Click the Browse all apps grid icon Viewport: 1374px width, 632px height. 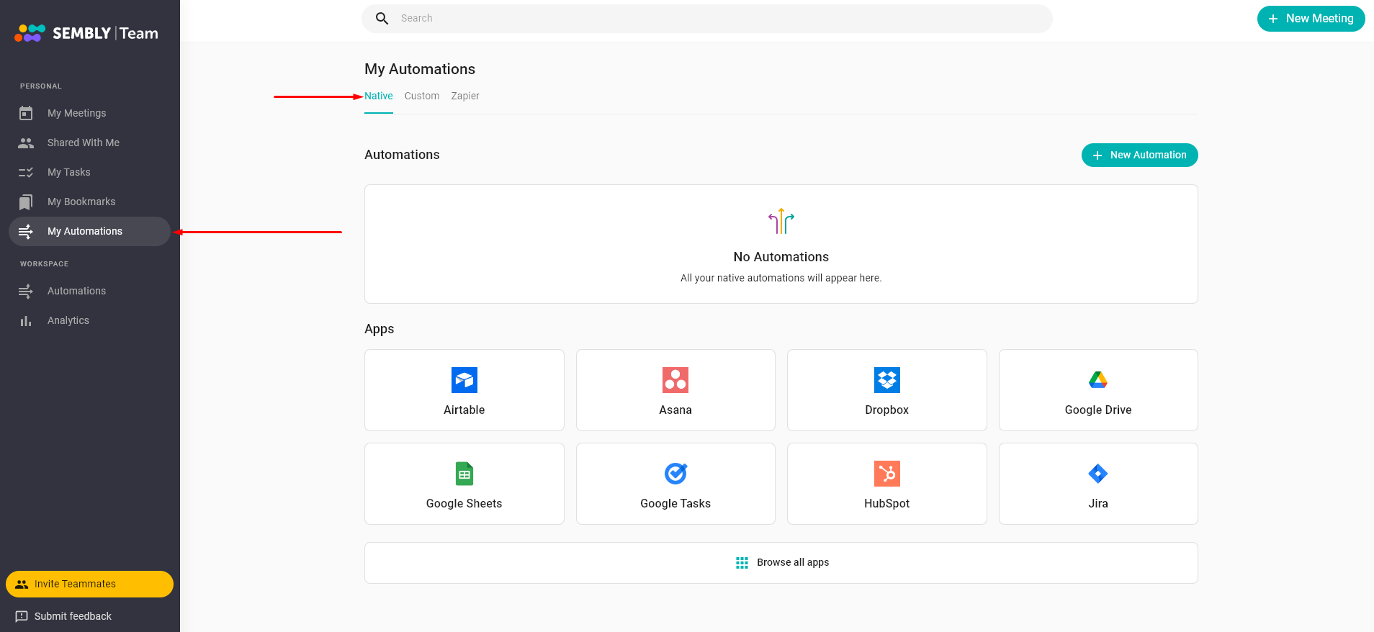click(742, 563)
